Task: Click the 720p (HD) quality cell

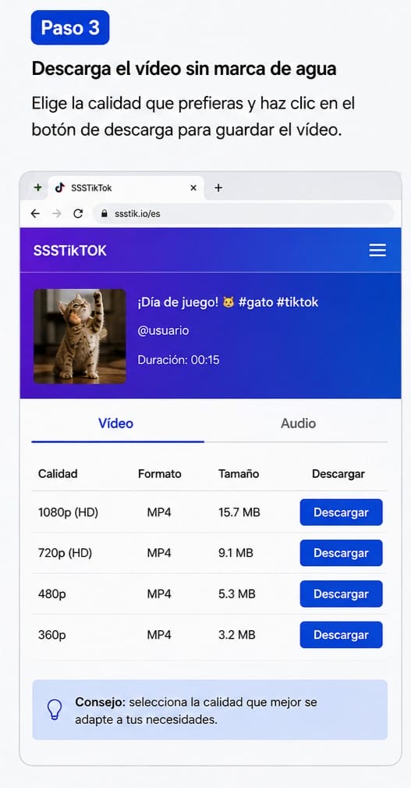Action: coord(66,553)
